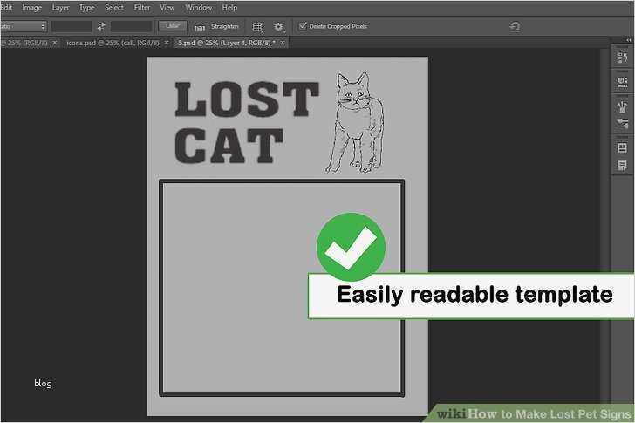Click the cat line drawing on poster
The height and width of the screenshot is (423, 635).
[x=356, y=123]
